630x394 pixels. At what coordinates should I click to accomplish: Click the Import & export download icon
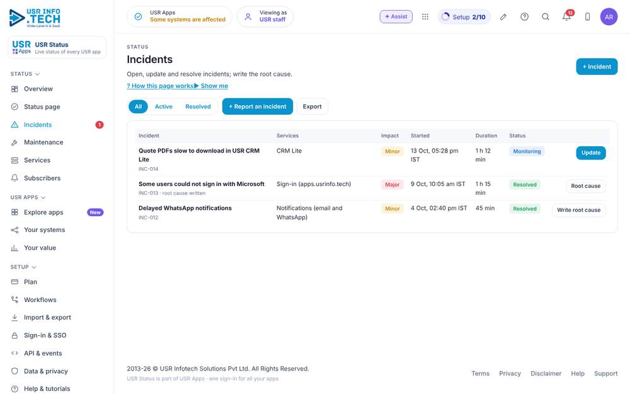[x=14, y=317]
